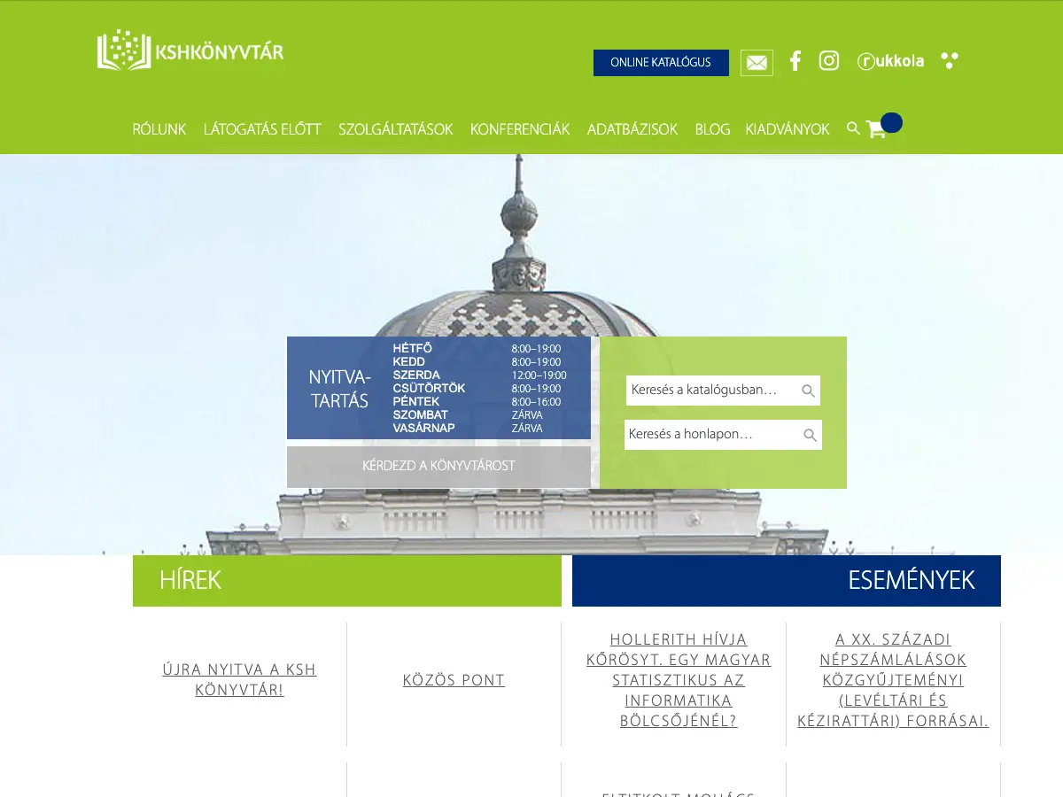Viewport: 1063px width, 797px height.
Task: Click the Nyitvatartás heading
Action: (x=339, y=389)
